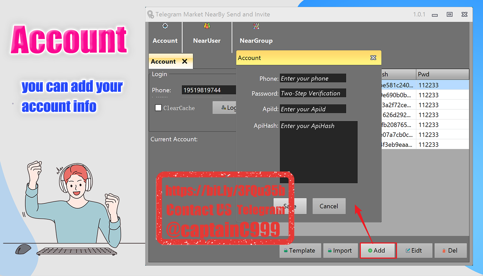The image size is (483, 276).
Task: Click the Template button
Action: point(300,250)
